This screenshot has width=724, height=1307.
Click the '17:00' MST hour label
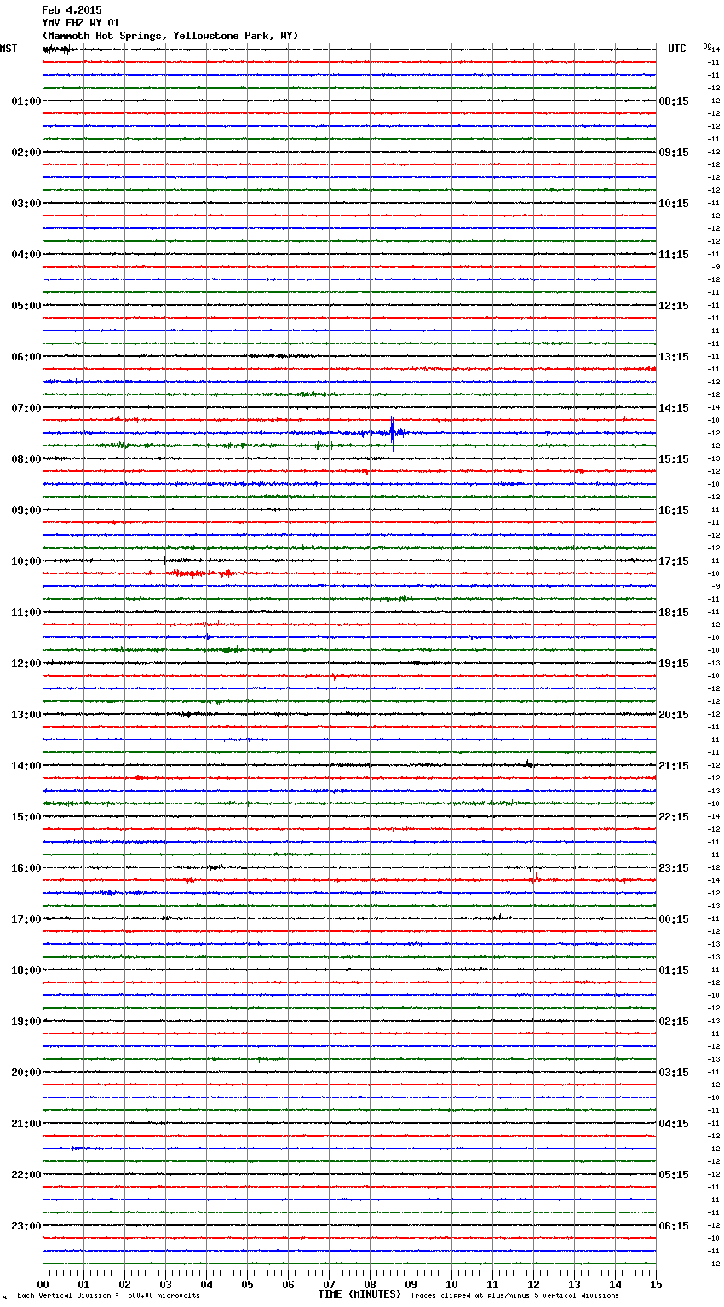pos(26,919)
